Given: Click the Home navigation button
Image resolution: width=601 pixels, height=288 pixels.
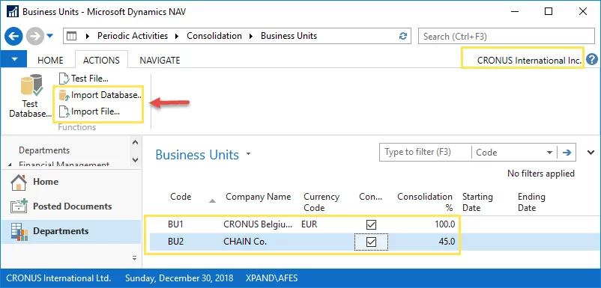Looking at the screenshot, I should (71, 182).
